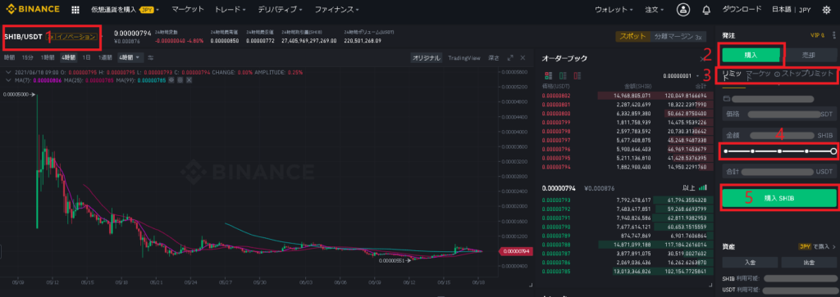Open the notifications bell icon
840x297 pixels.
(x=706, y=10)
